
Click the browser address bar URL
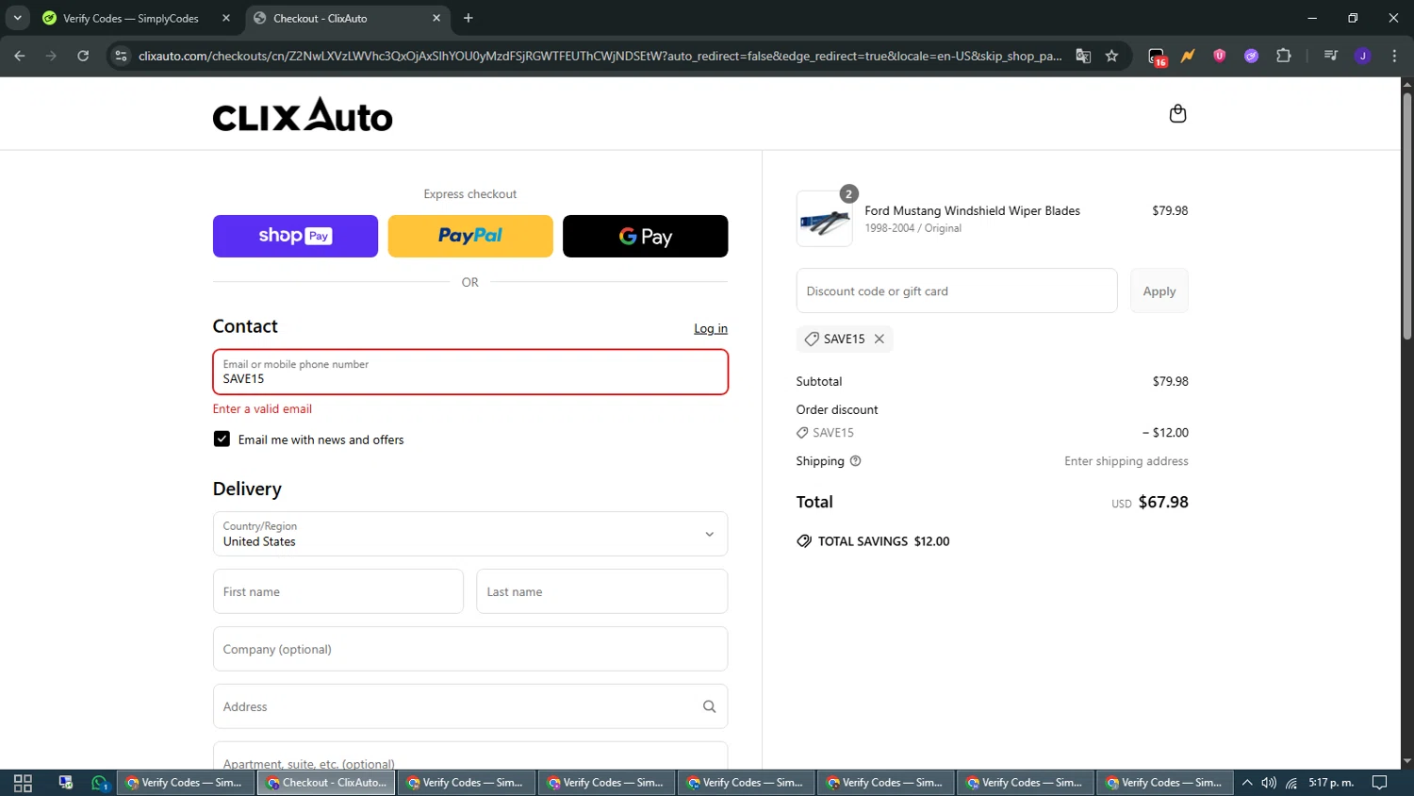click(600, 56)
